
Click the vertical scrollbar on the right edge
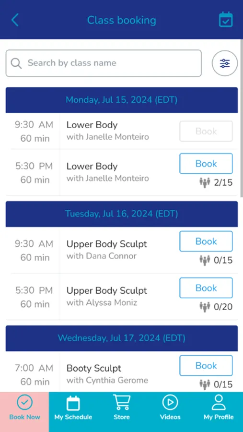pos(242,119)
